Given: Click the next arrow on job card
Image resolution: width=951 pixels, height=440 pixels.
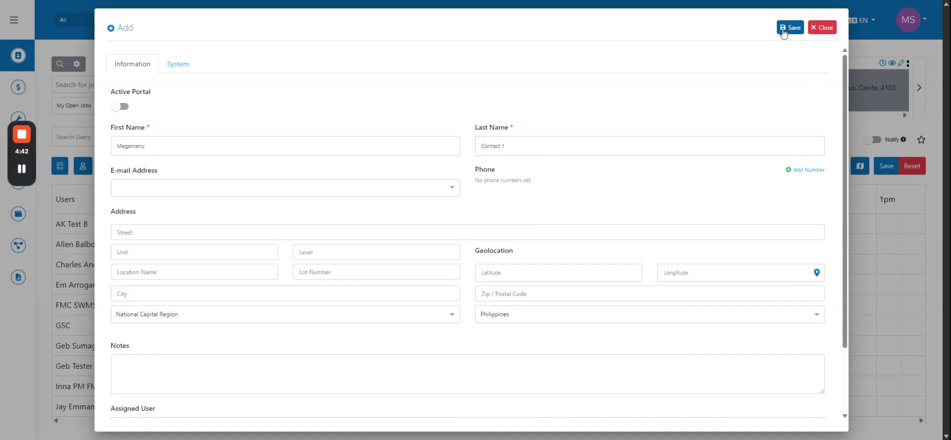Looking at the screenshot, I should pyautogui.click(x=919, y=88).
